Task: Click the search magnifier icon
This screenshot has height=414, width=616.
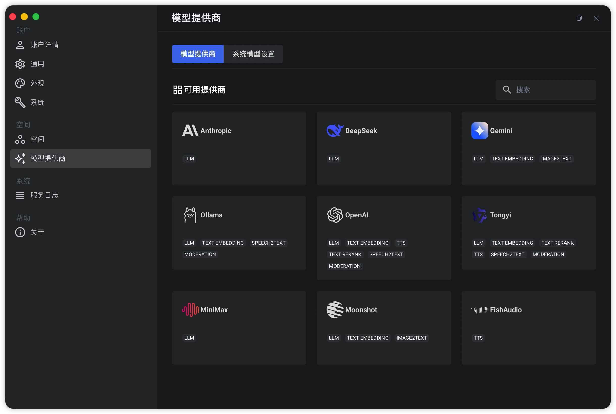Action: [507, 90]
